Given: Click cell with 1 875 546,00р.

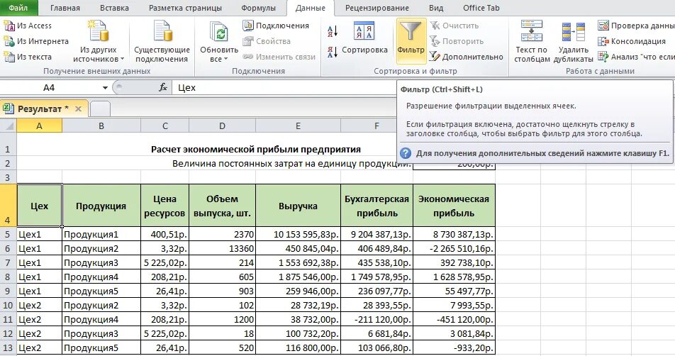Looking at the screenshot, I should 298,277.
